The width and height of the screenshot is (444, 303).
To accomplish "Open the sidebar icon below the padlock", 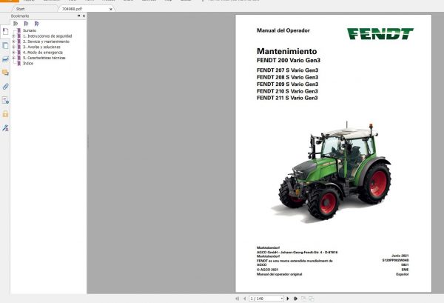I will pos(5,128).
